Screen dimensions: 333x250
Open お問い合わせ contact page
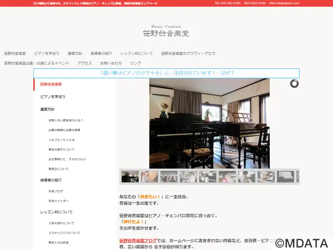click(111, 63)
